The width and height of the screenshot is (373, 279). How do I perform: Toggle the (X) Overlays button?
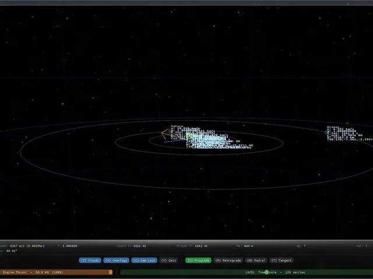click(x=117, y=260)
